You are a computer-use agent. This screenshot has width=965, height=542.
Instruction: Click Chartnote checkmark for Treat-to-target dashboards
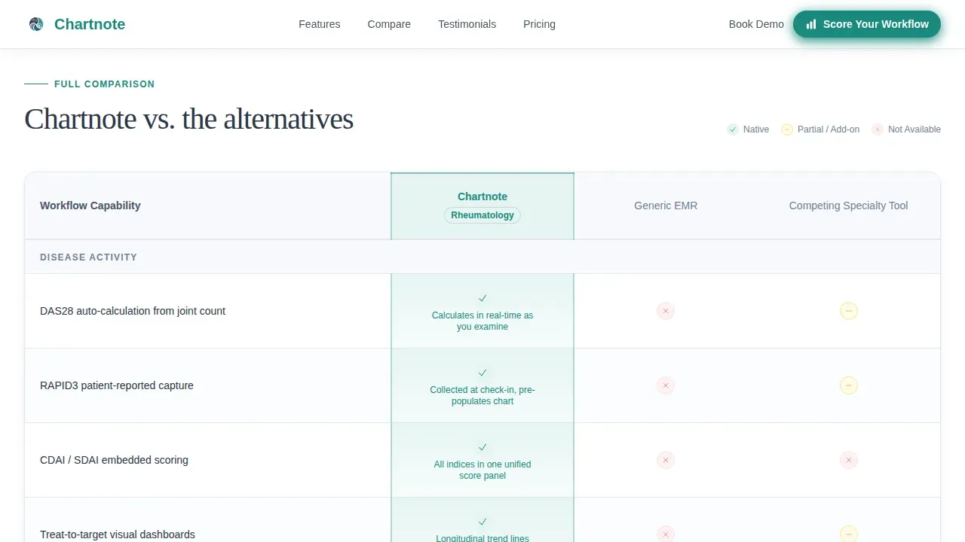click(482, 522)
